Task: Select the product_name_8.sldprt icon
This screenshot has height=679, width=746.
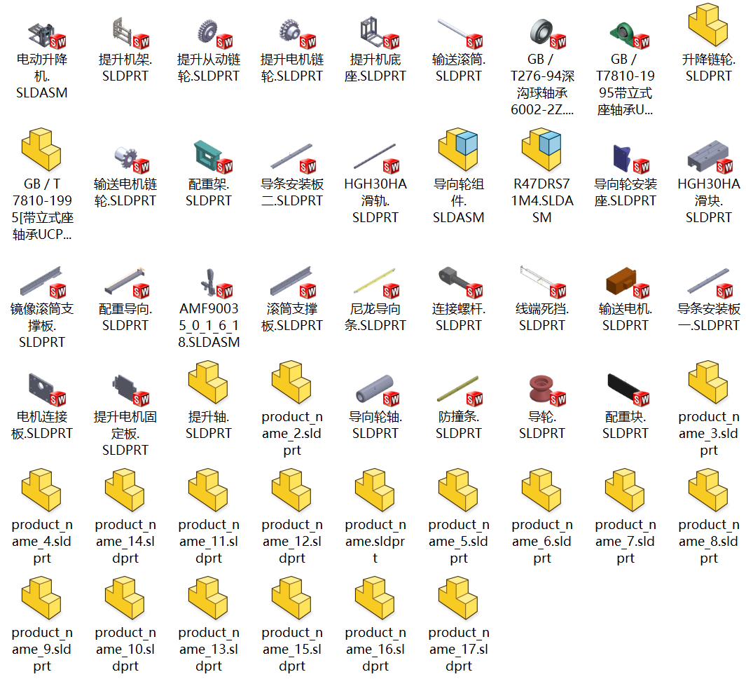Action: coord(708,491)
